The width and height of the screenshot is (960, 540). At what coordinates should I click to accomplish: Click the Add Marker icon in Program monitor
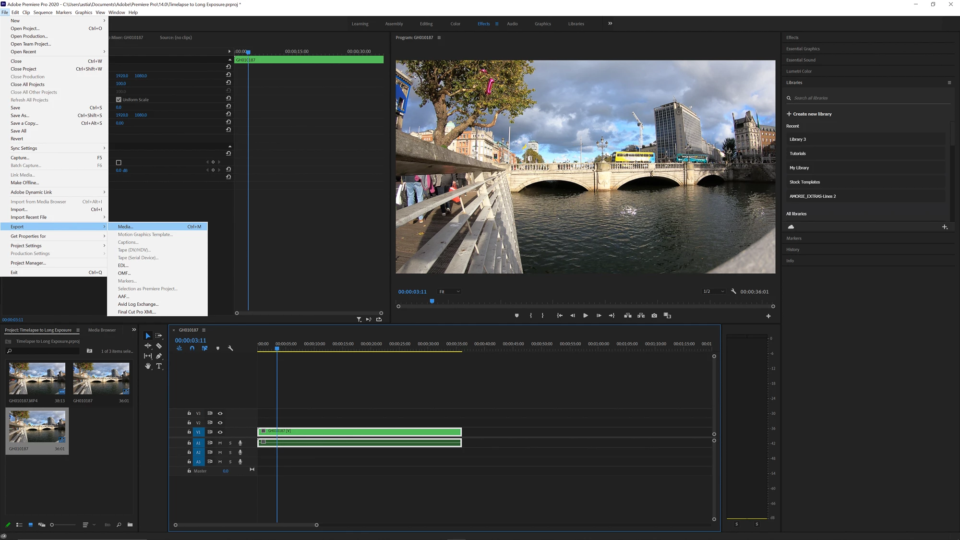(x=516, y=315)
